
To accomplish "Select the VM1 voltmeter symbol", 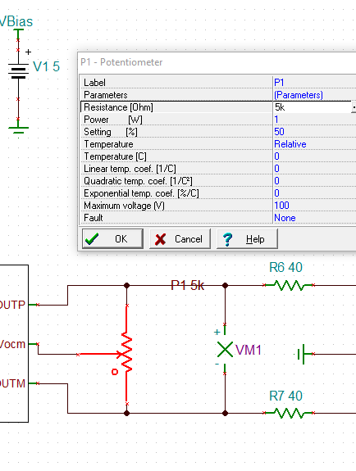I will [x=225, y=349].
